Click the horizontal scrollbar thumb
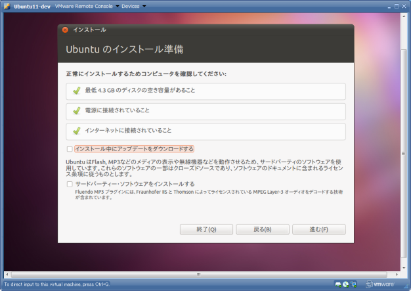Screen dimensions: 411x291 (x=199, y=275)
